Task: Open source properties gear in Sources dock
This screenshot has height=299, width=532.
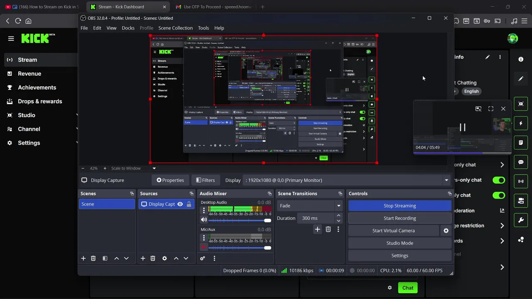Action: coord(165,258)
